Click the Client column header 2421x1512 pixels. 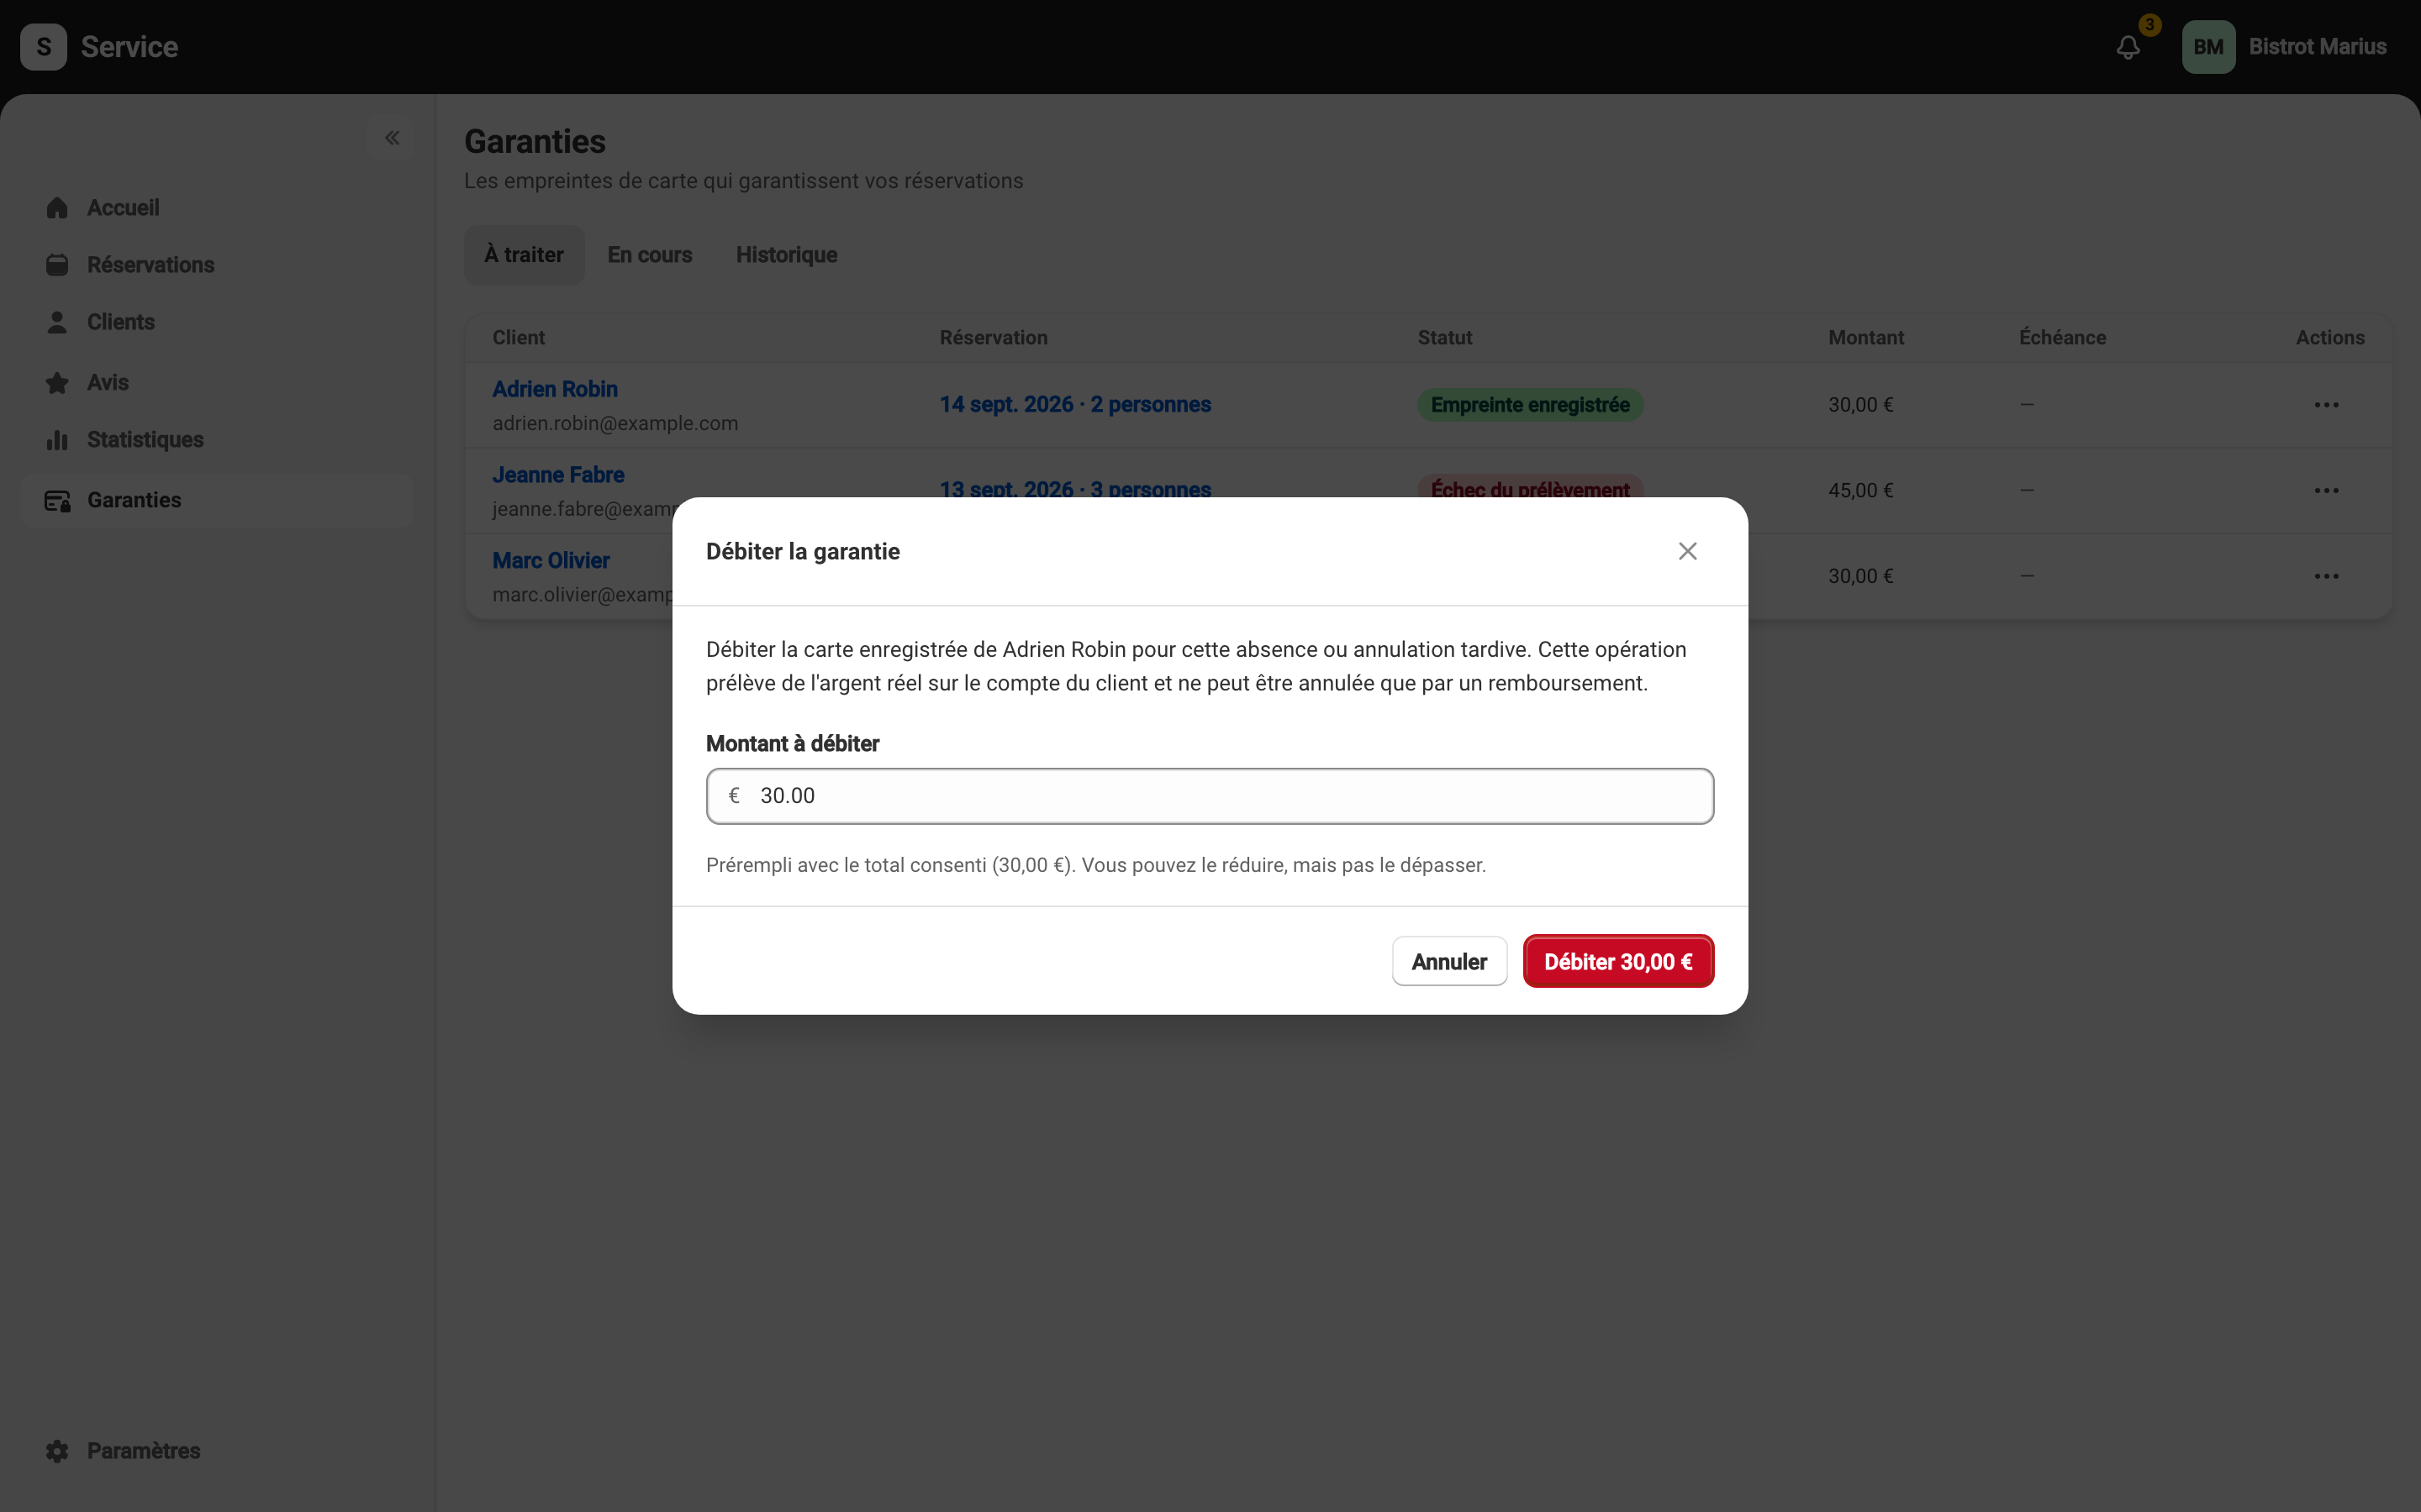point(518,338)
